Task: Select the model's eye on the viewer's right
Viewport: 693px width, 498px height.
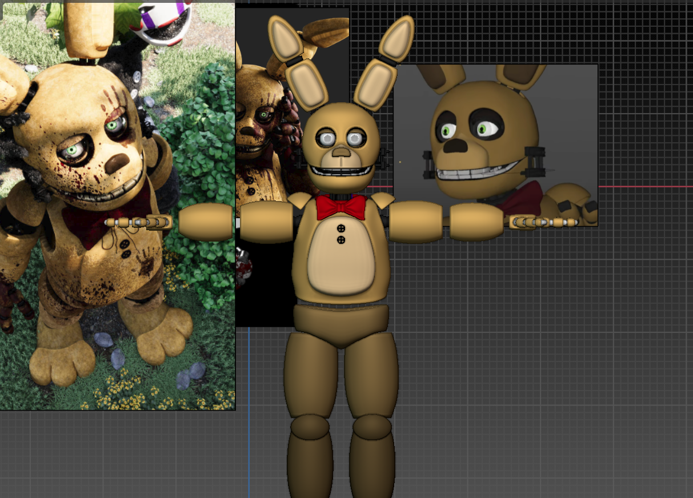Action: tap(356, 139)
